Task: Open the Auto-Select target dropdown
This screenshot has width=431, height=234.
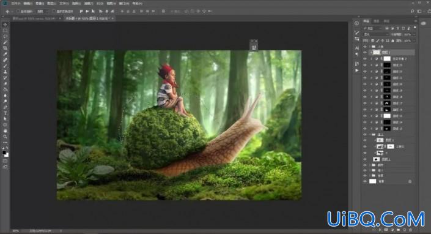Action: 42,11
